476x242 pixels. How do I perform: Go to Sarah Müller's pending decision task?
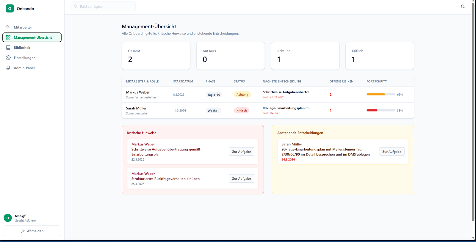[x=392, y=152]
